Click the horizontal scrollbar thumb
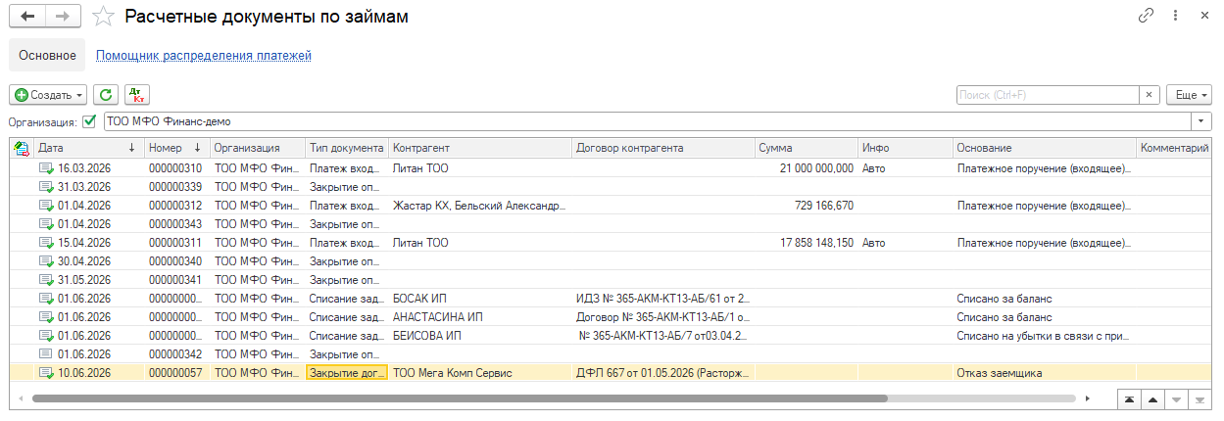This screenshot has height=421, width=1224. (x=459, y=398)
